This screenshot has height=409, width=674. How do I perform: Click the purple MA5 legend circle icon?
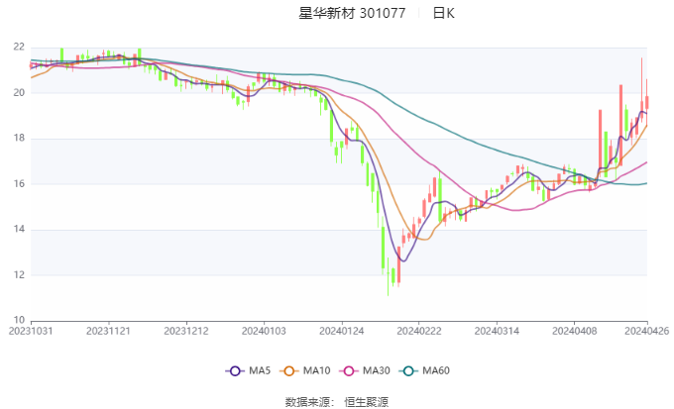tap(234, 370)
